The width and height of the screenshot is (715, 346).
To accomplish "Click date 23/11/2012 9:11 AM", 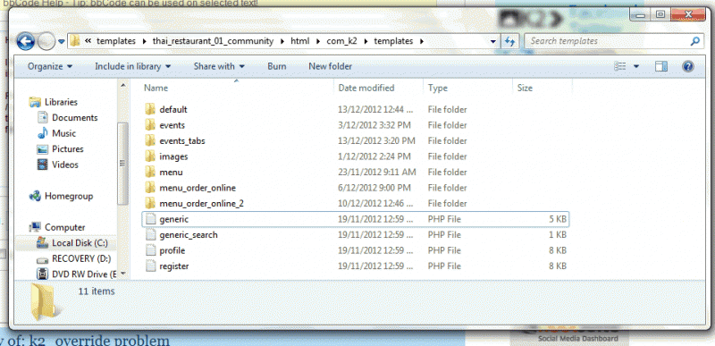I will [x=377, y=173].
